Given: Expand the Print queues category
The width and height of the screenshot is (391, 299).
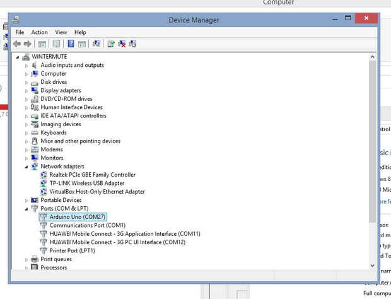Looking at the screenshot, I should point(26,260).
